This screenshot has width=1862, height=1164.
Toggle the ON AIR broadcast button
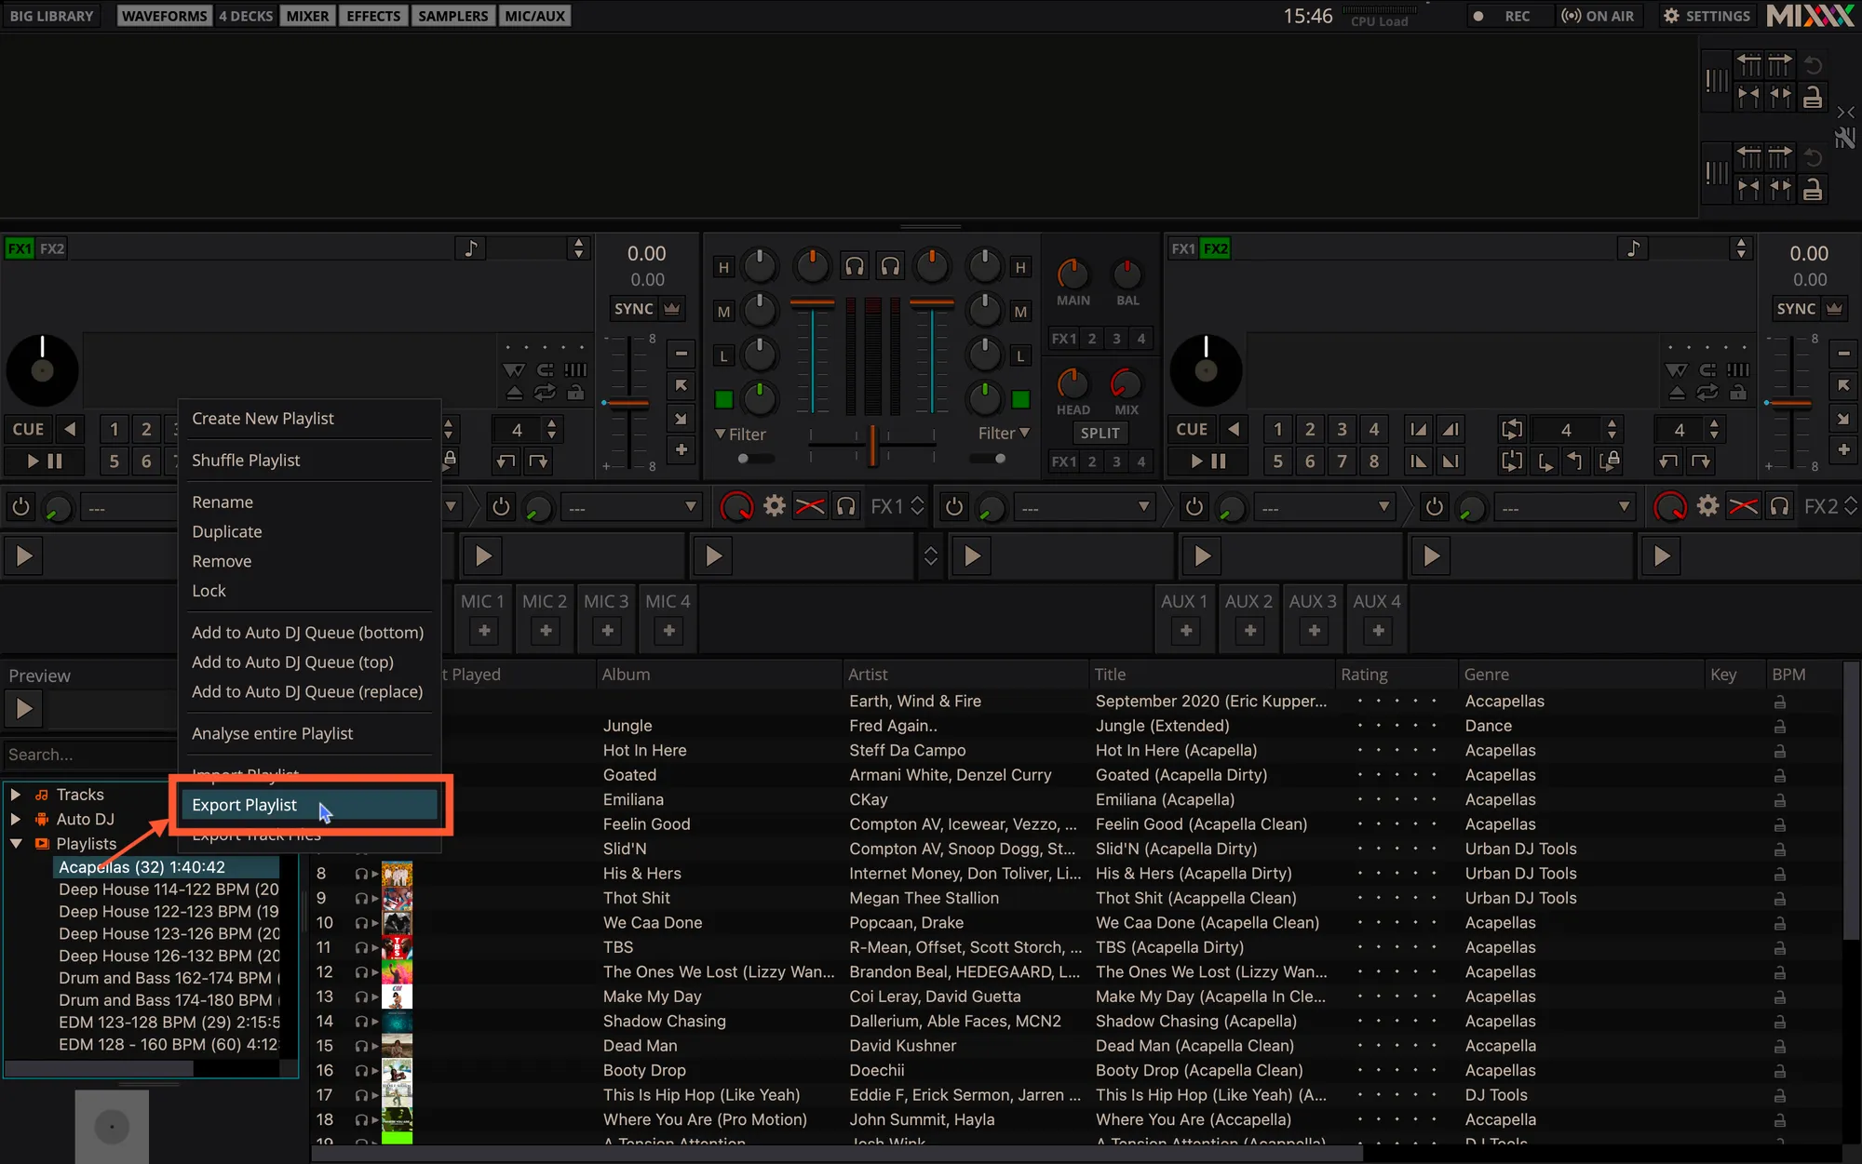point(1598,16)
